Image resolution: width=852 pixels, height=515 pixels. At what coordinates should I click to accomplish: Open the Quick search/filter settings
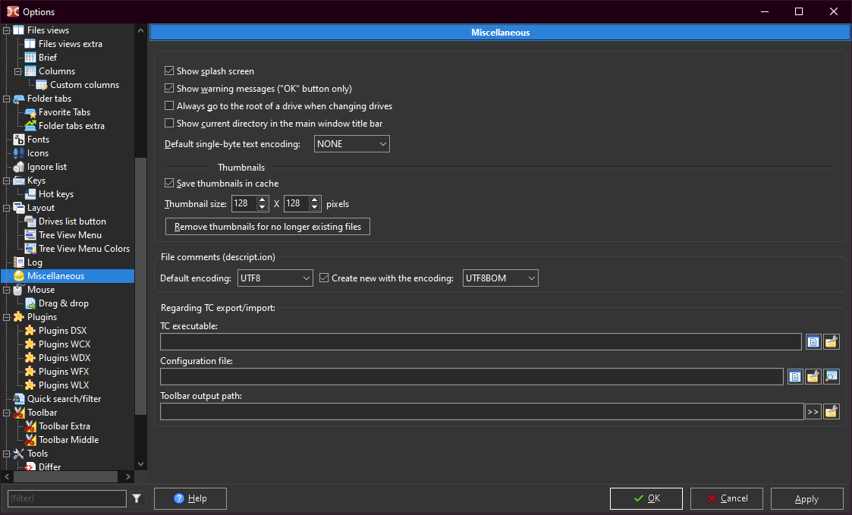(64, 399)
